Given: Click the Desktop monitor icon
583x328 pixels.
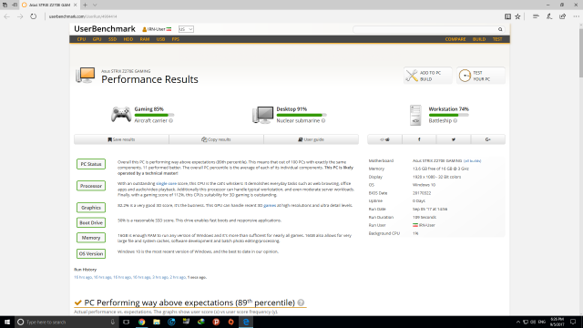Looking at the screenshot, I should click(x=263, y=115).
